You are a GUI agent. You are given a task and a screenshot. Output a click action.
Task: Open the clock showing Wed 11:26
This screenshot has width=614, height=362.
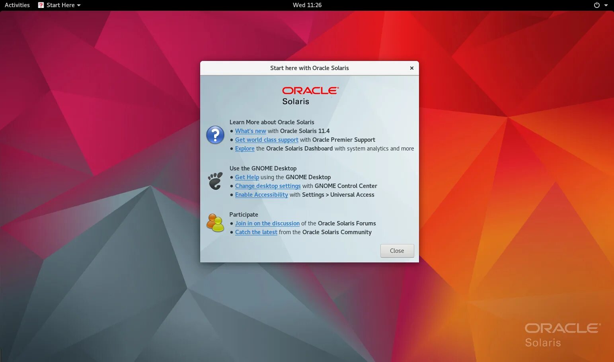(307, 5)
